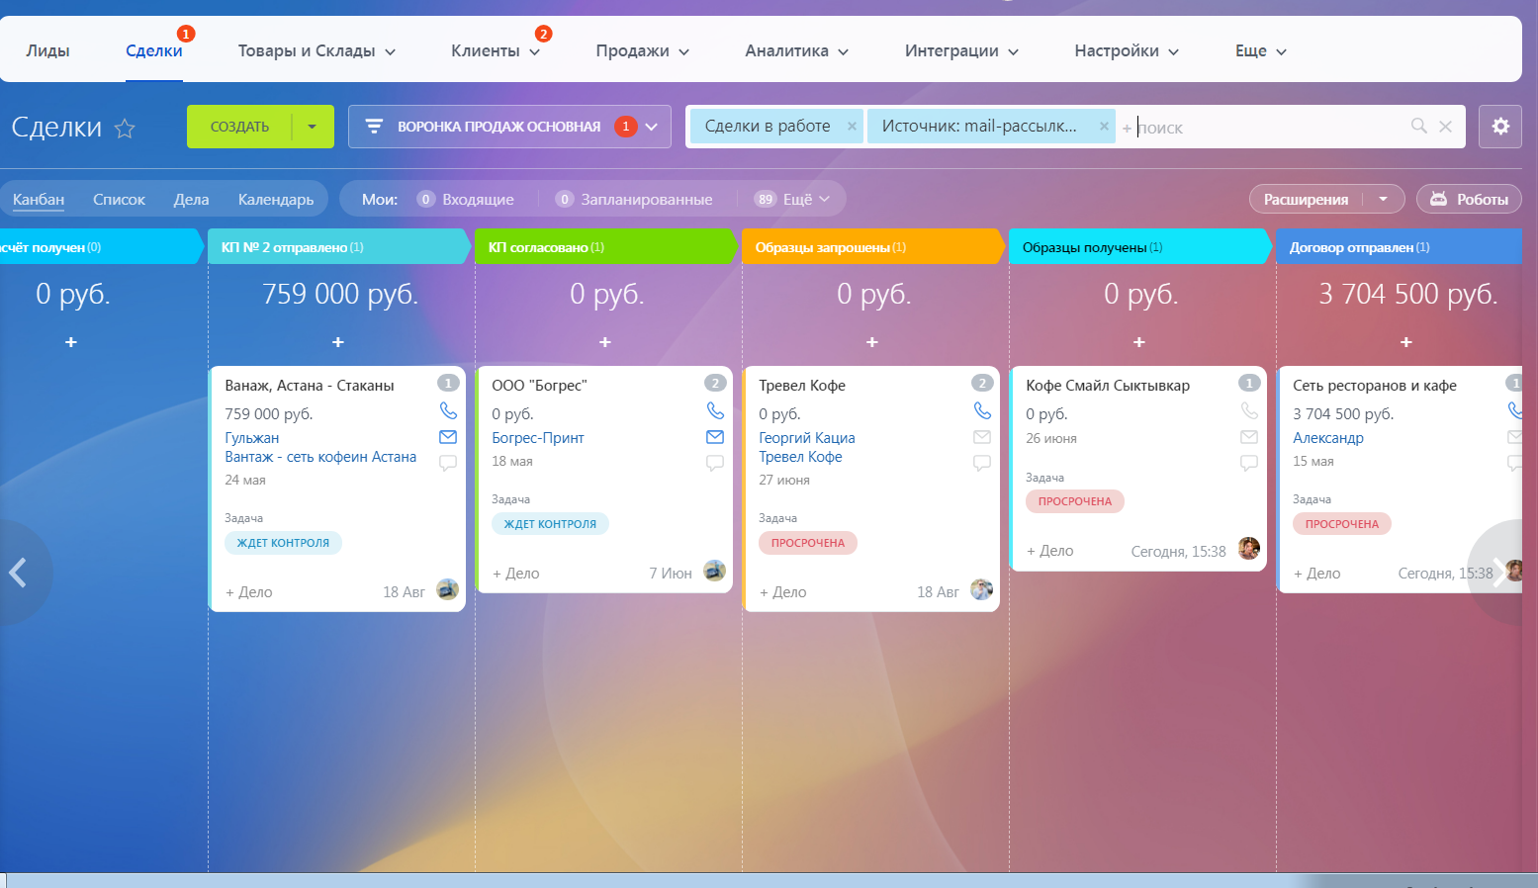Click search magnifier icon in filter bar
Screen dimensions: 1538x888
1418,126
